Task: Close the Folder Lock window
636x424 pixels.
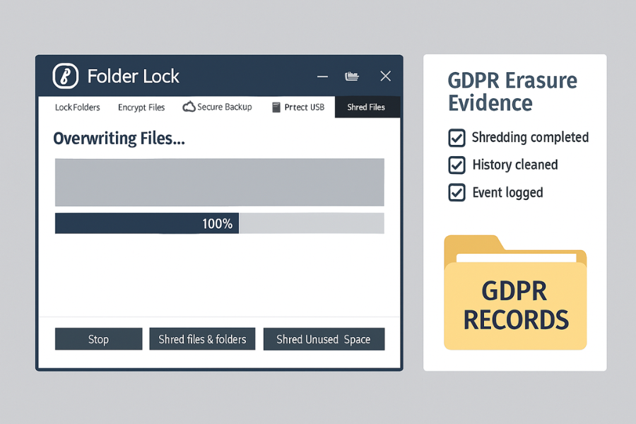Action: [x=385, y=76]
